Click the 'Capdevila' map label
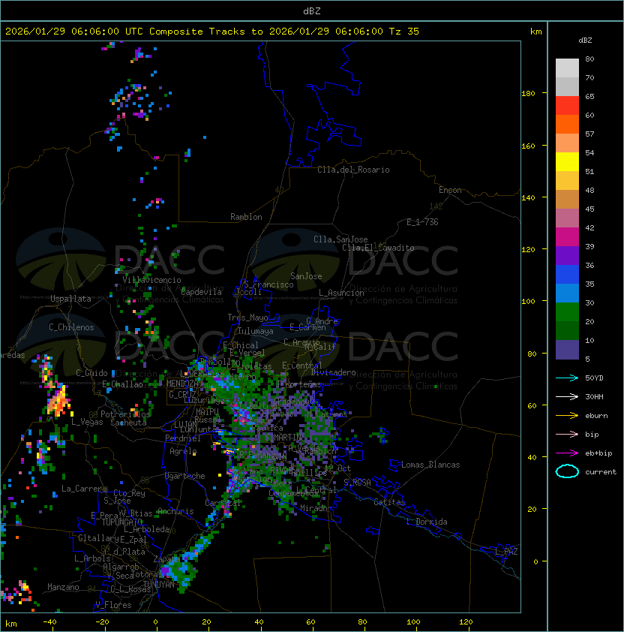Image resolution: width=624 pixels, height=632 pixels. [201, 292]
